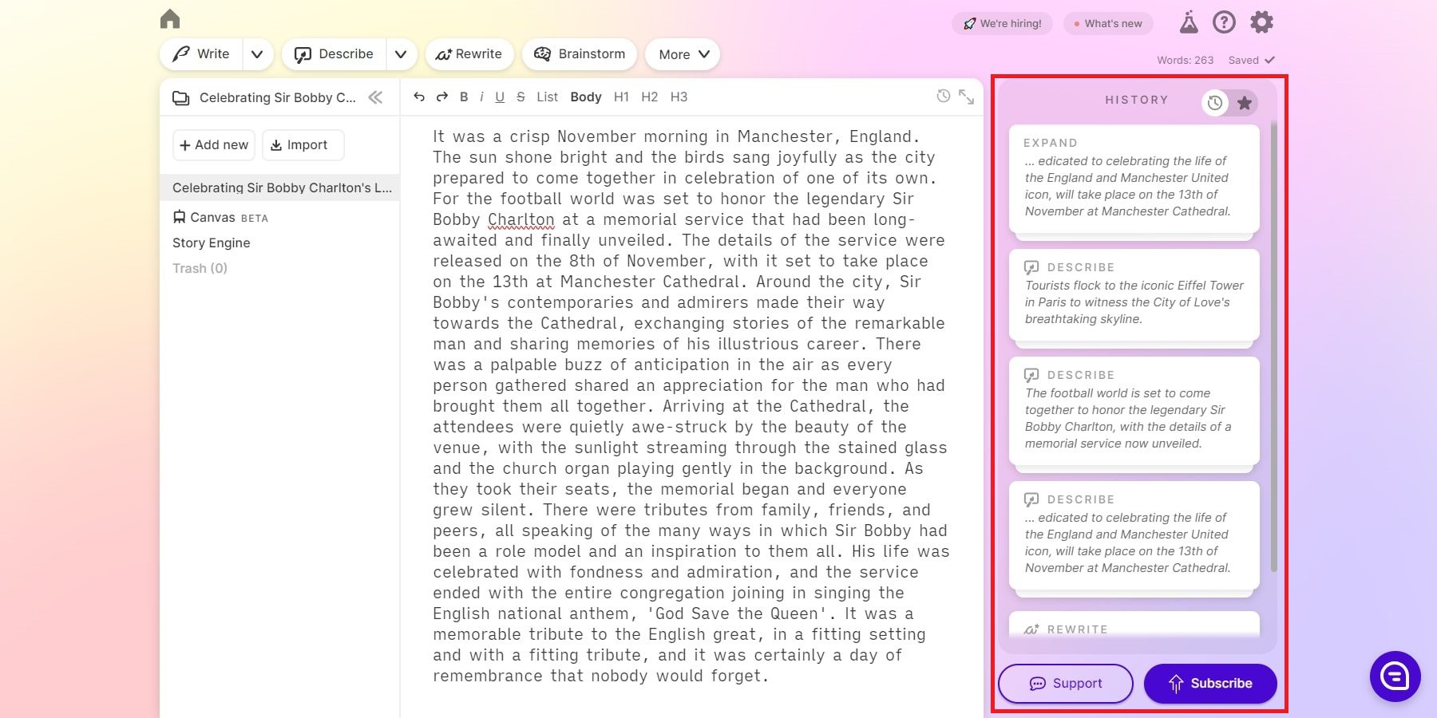Open the chat bubble in the bottom corner
Screen dimensions: 1437x718
pos(1394,677)
